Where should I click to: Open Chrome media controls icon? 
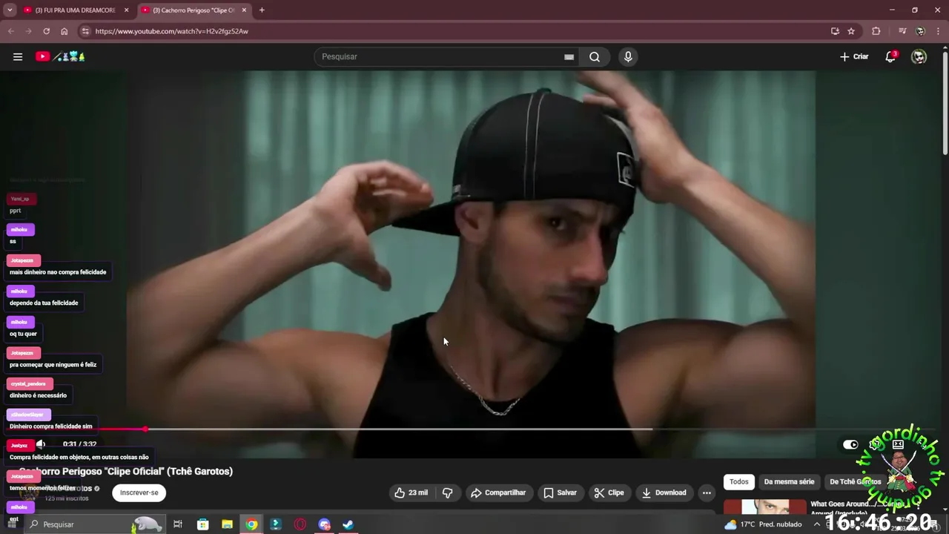tap(902, 31)
